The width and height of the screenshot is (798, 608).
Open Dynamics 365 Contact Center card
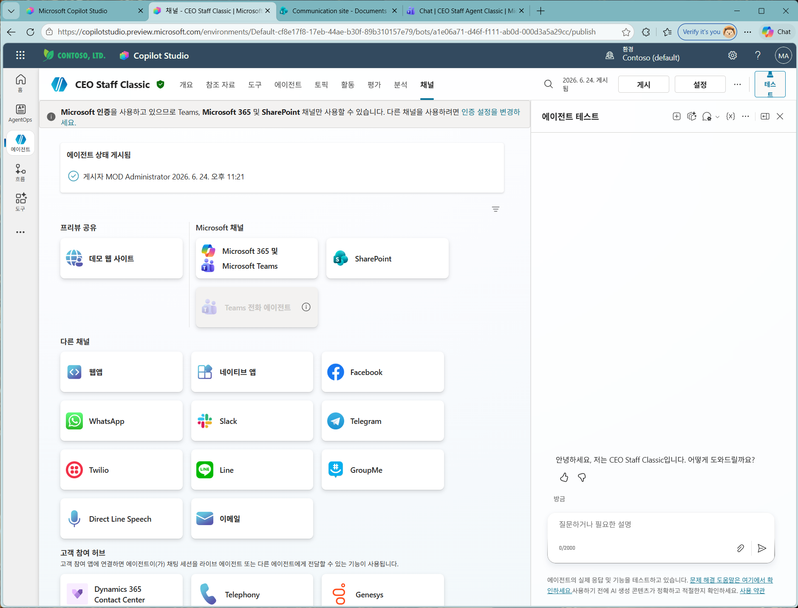pyautogui.click(x=122, y=591)
